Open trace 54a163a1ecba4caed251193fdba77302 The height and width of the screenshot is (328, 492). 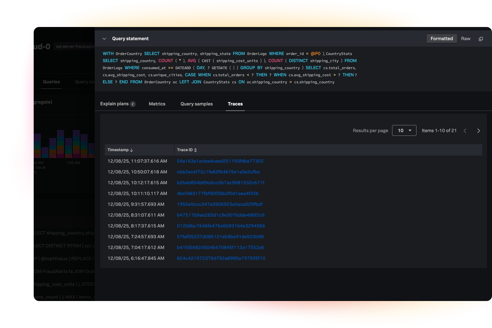click(220, 161)
